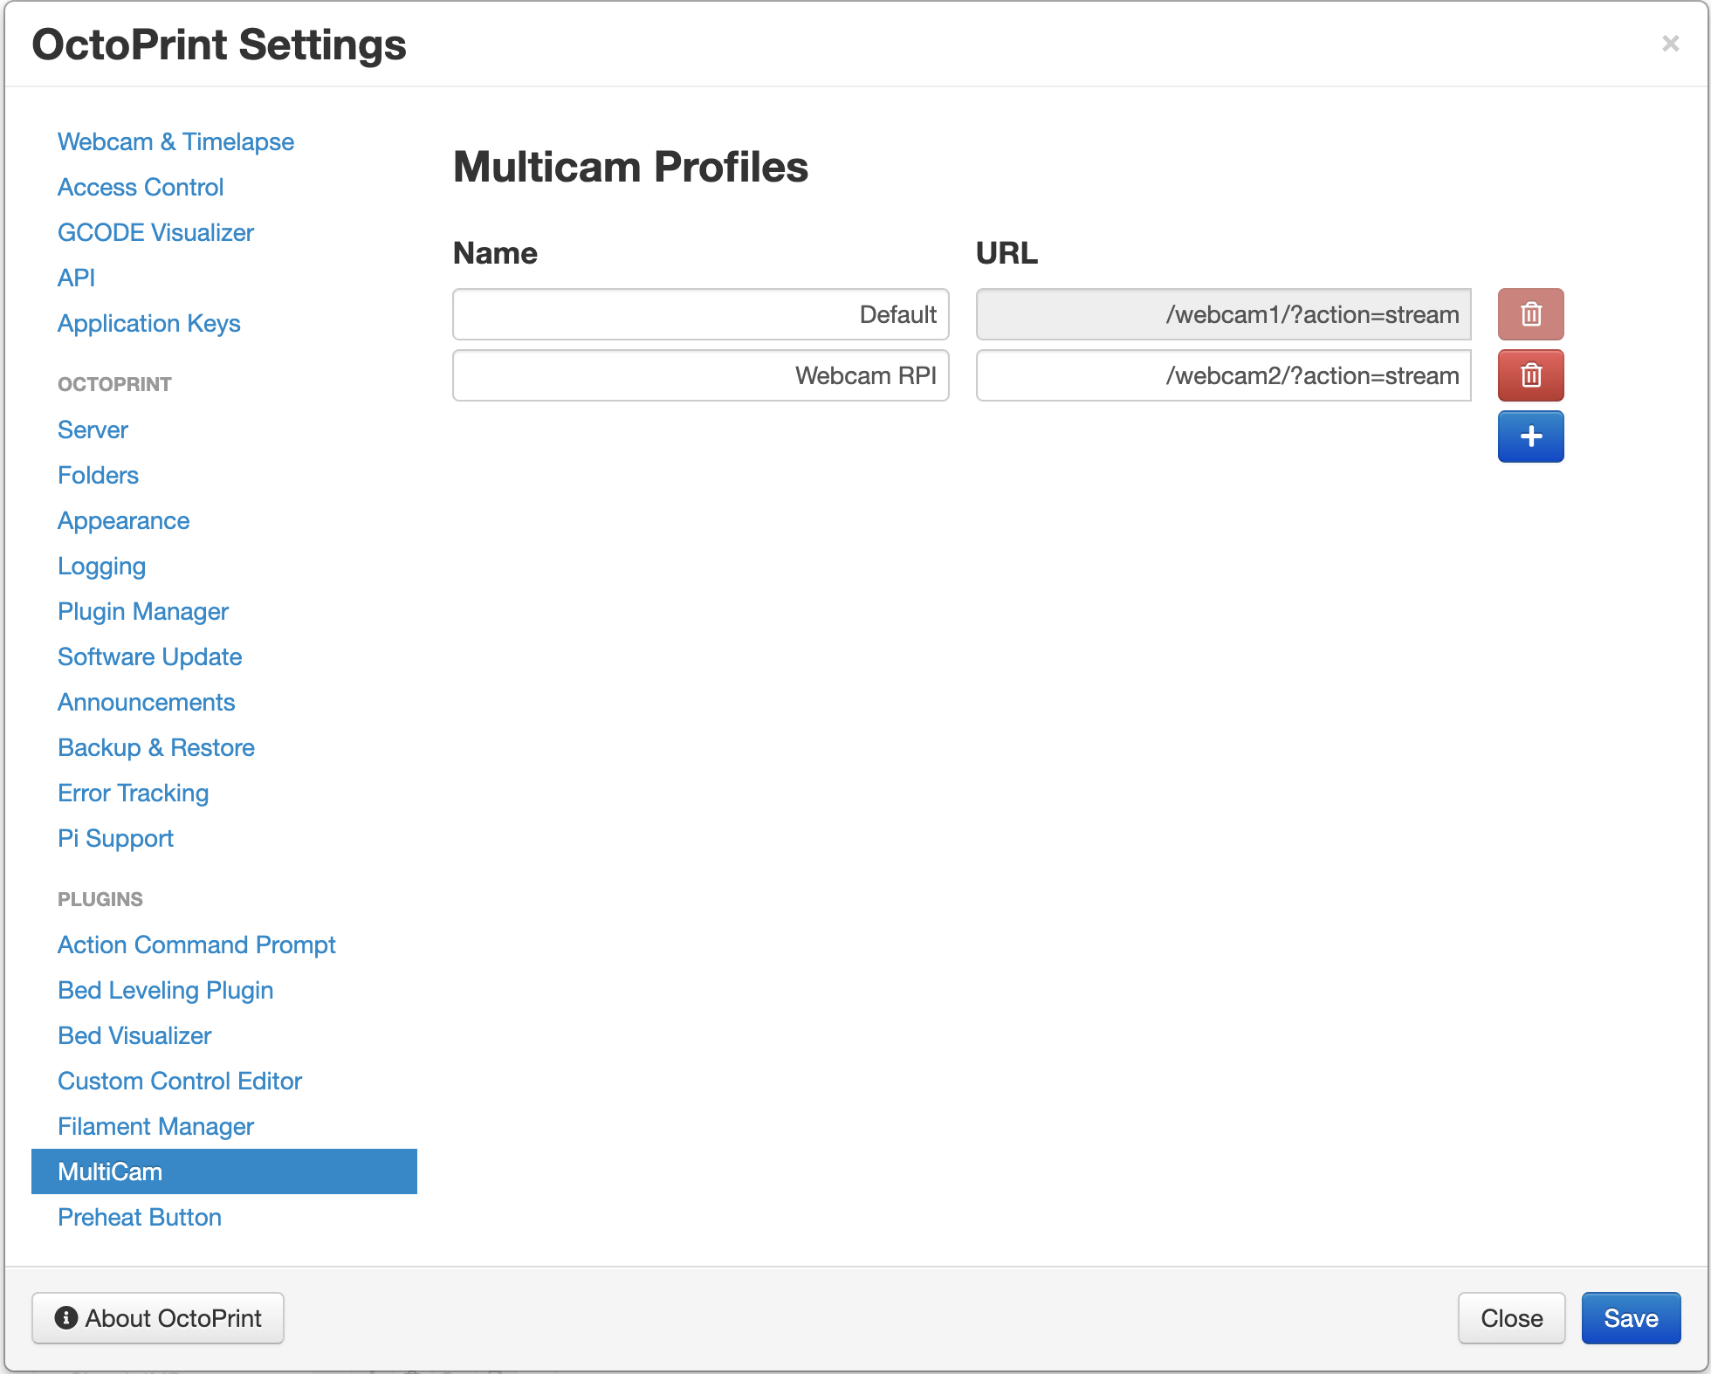This screenshot has height=1374, width=1711.
Task: Select the API settings section
Action: point(76,278)
